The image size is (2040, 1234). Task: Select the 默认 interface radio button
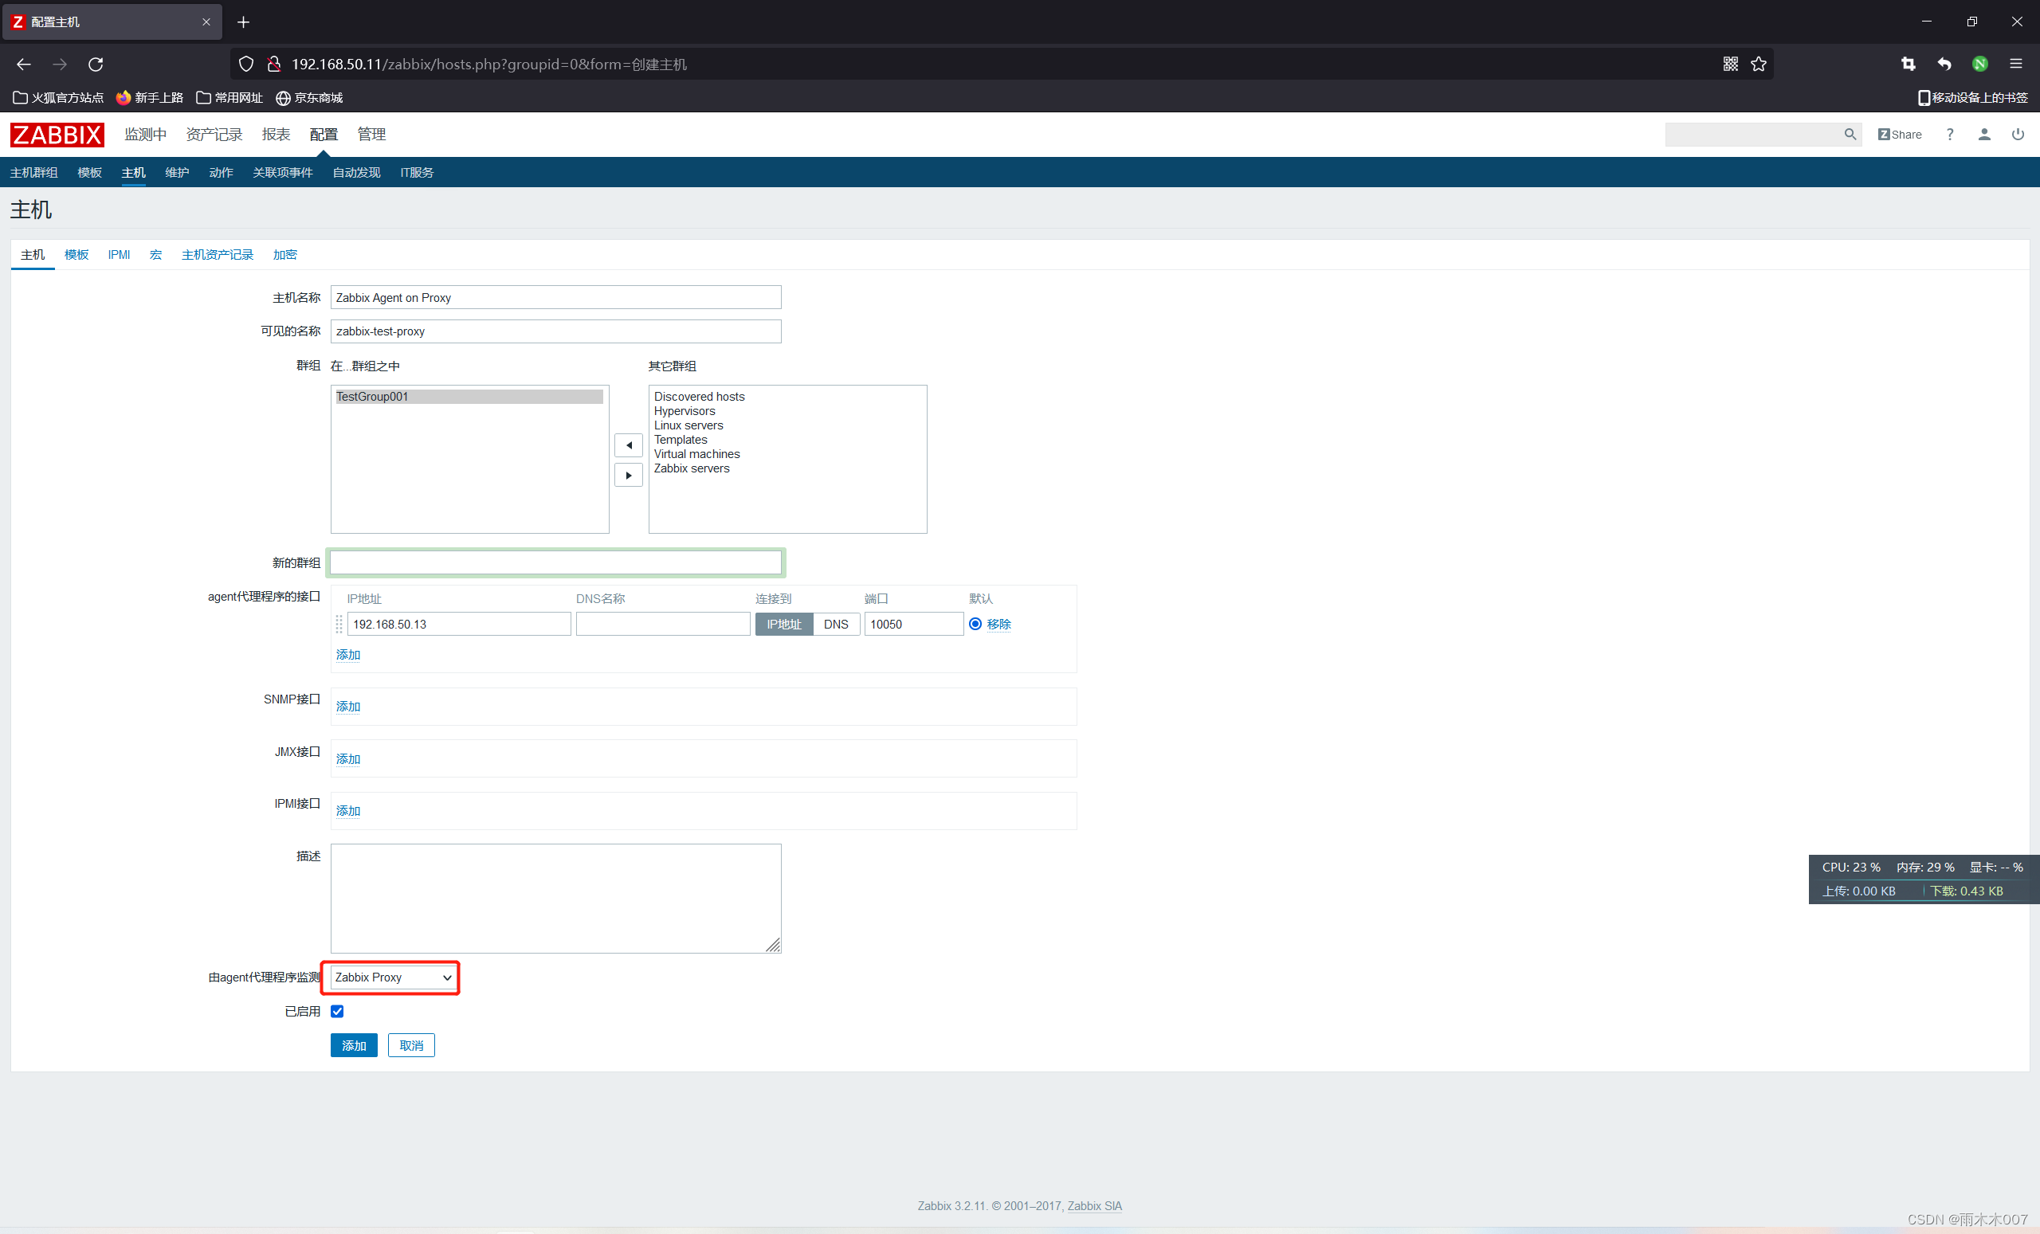[x=975, y=624]
